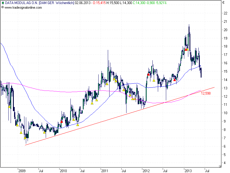Click the 5 price axis label

tap(225, 155)
